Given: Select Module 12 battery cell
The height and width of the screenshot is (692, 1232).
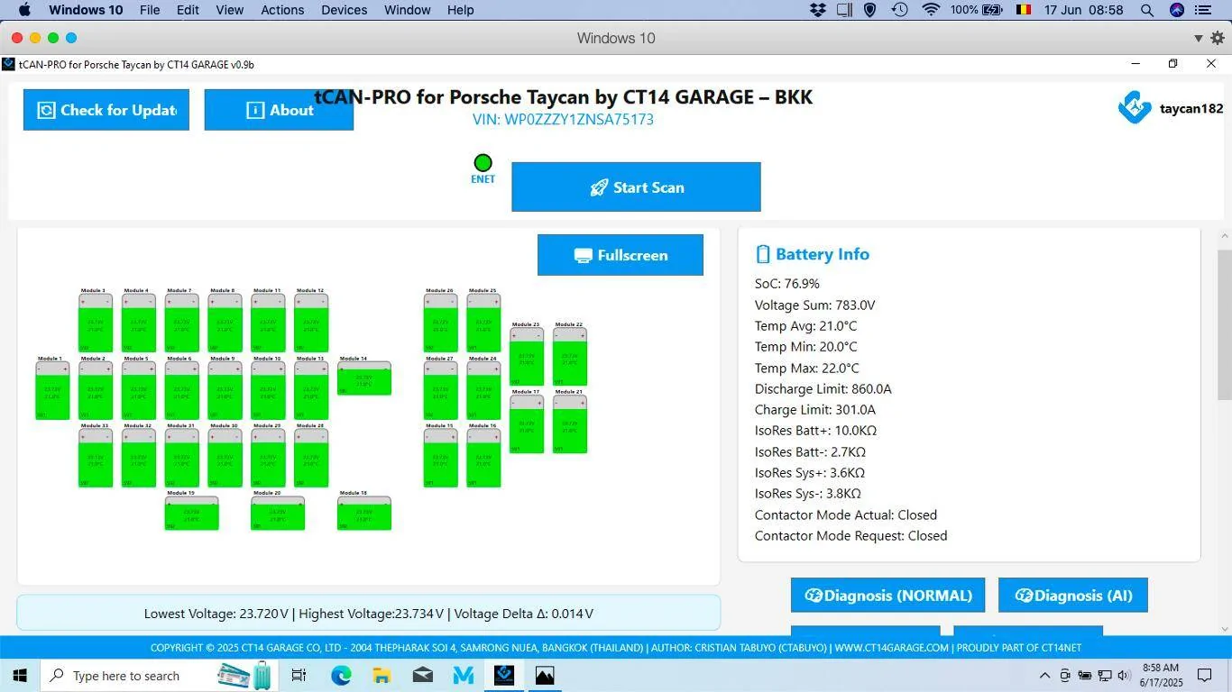Looking at the screenshot, I should [311, 323].
